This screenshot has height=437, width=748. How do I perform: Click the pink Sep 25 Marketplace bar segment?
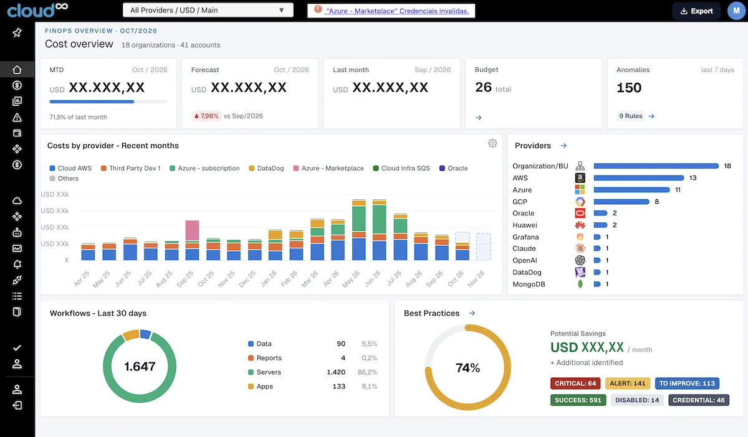click(x=193, y=230)
